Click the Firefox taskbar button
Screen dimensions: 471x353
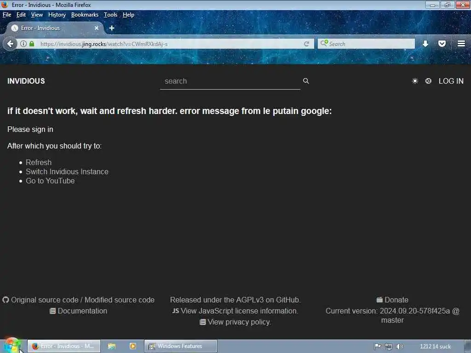pyautogui.click(x=64, y=346)
